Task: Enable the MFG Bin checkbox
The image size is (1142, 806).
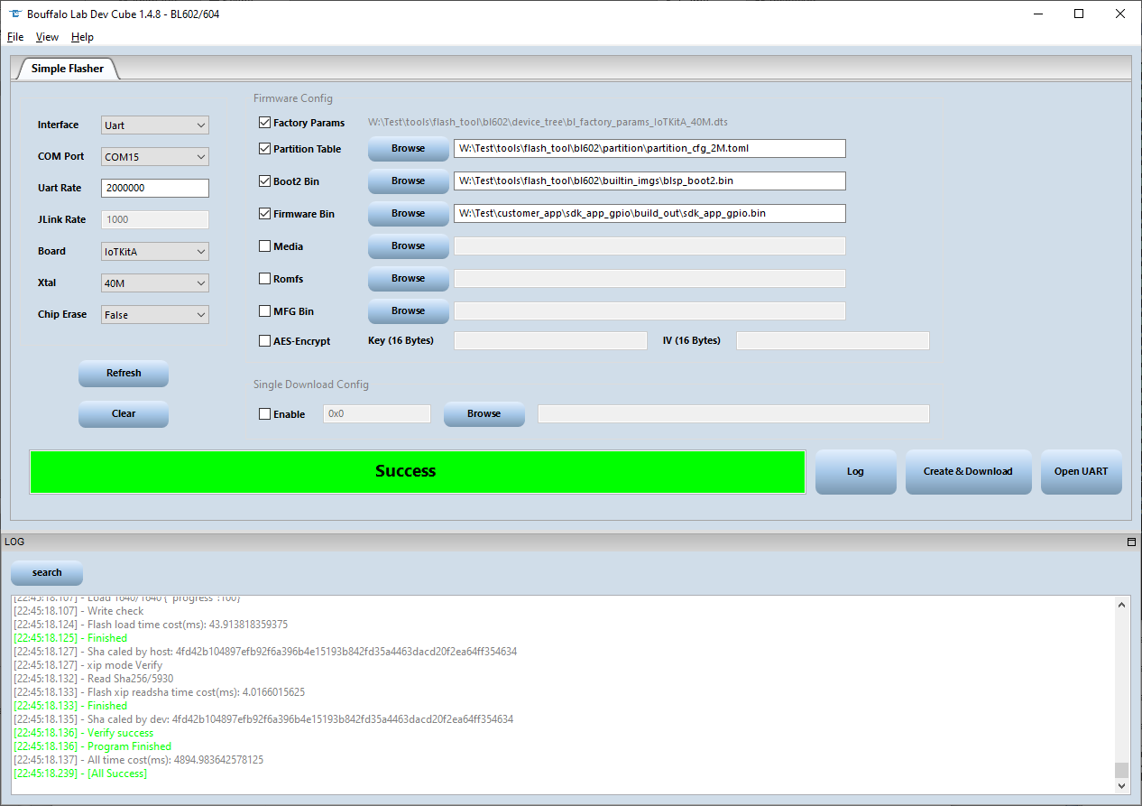Action: tap(264, 311)
